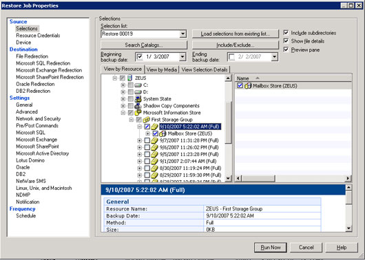
Task: Click the ZEUS server icon
Action: (x=130, y=78)
